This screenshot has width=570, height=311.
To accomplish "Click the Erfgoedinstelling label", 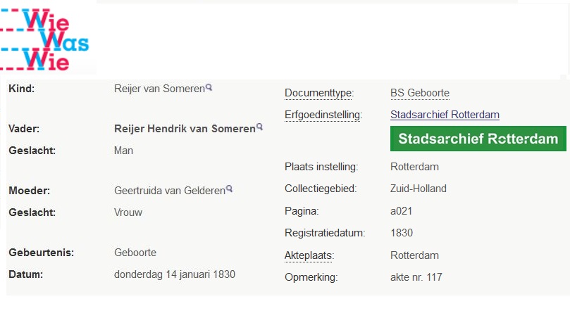I will coord(323,115).
